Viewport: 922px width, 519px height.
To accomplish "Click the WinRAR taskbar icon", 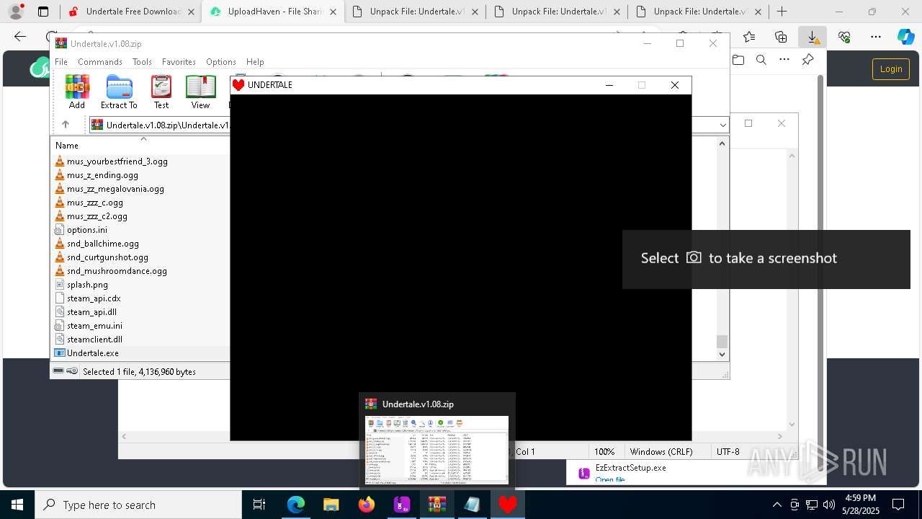I will click(437, 505).
